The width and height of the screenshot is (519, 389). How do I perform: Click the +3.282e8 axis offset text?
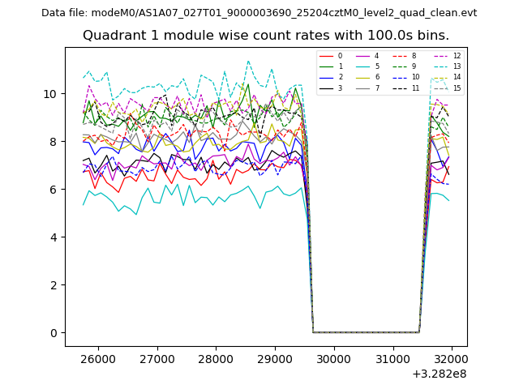439,374
